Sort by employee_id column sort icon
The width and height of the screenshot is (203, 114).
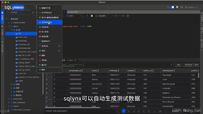82,70
